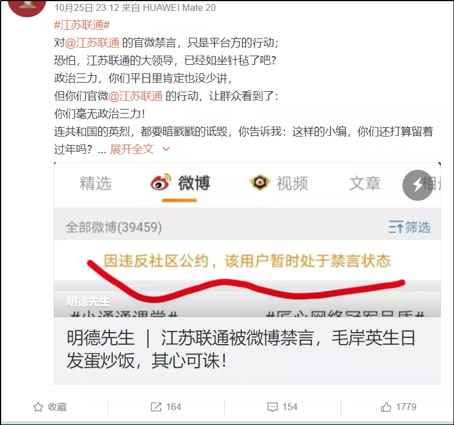Open the #江苏联通# hashtag topic
This screenshot has height=425, width=454.
82,25
